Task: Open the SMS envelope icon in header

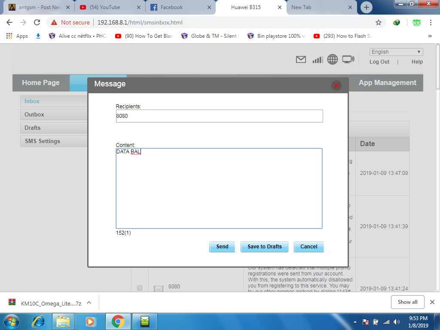Action: [301, 59]
